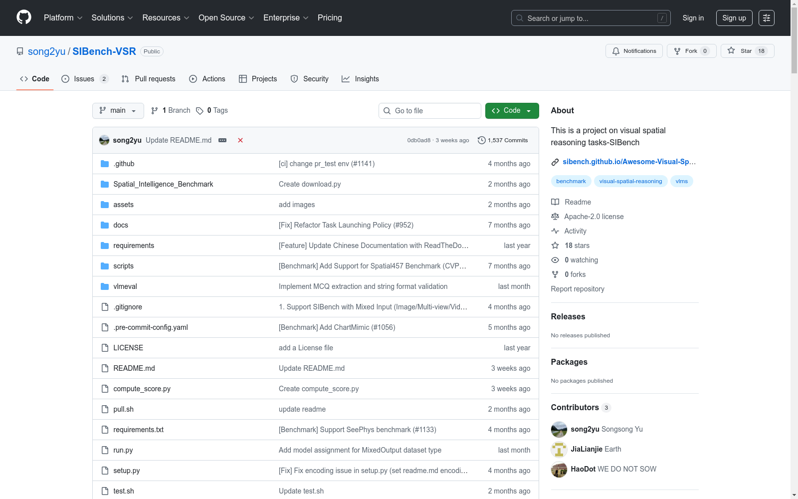View the 1 Branch link

click(171, 111)
